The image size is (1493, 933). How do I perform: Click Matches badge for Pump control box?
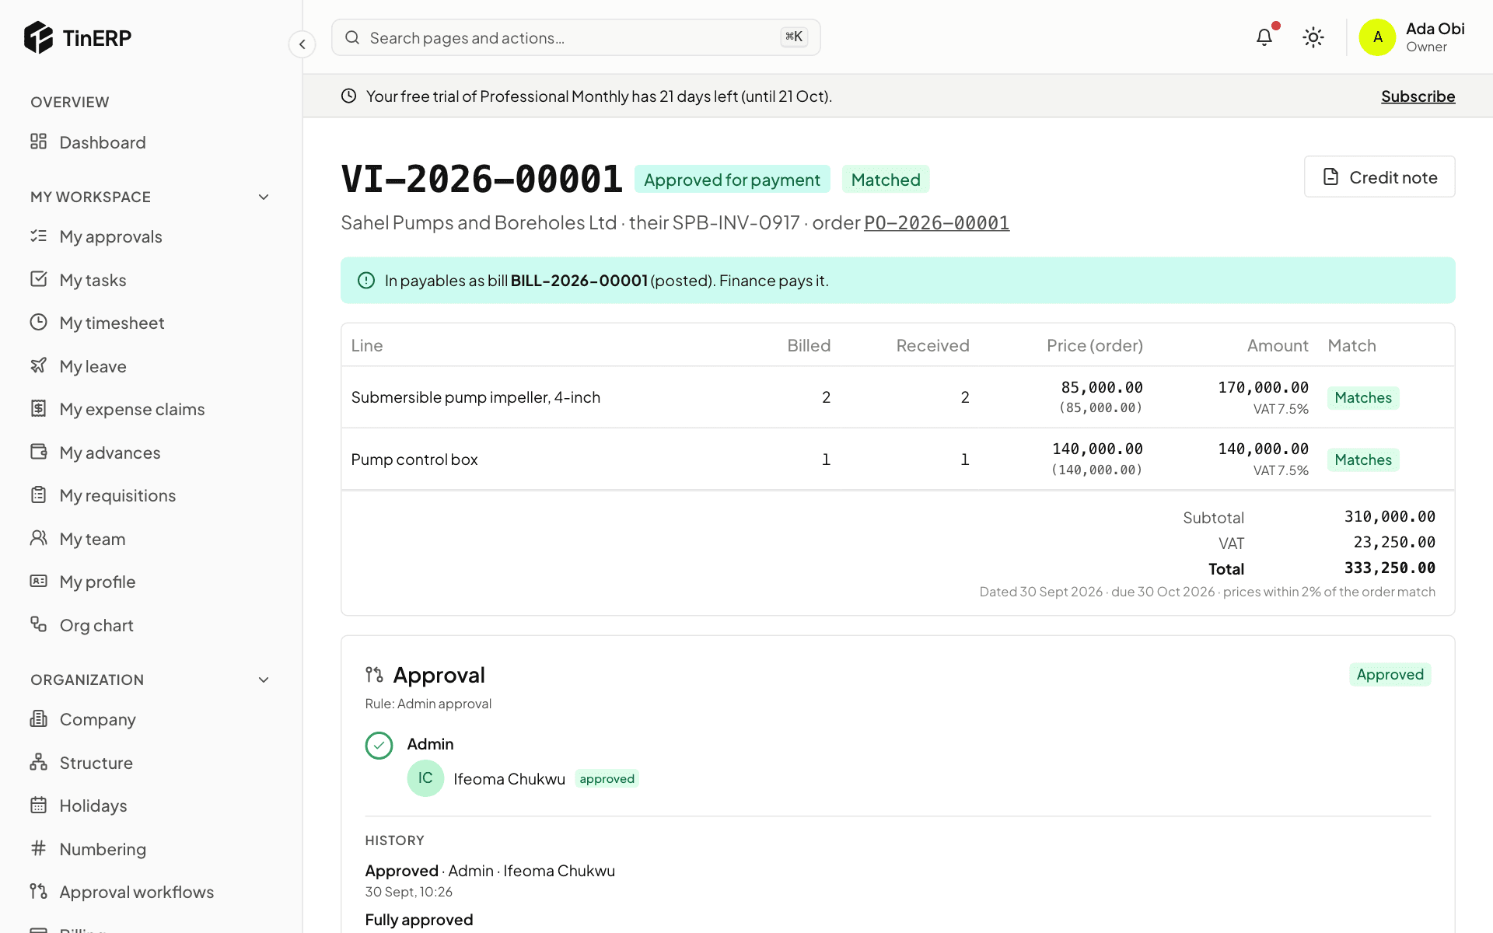(1362, 460)
